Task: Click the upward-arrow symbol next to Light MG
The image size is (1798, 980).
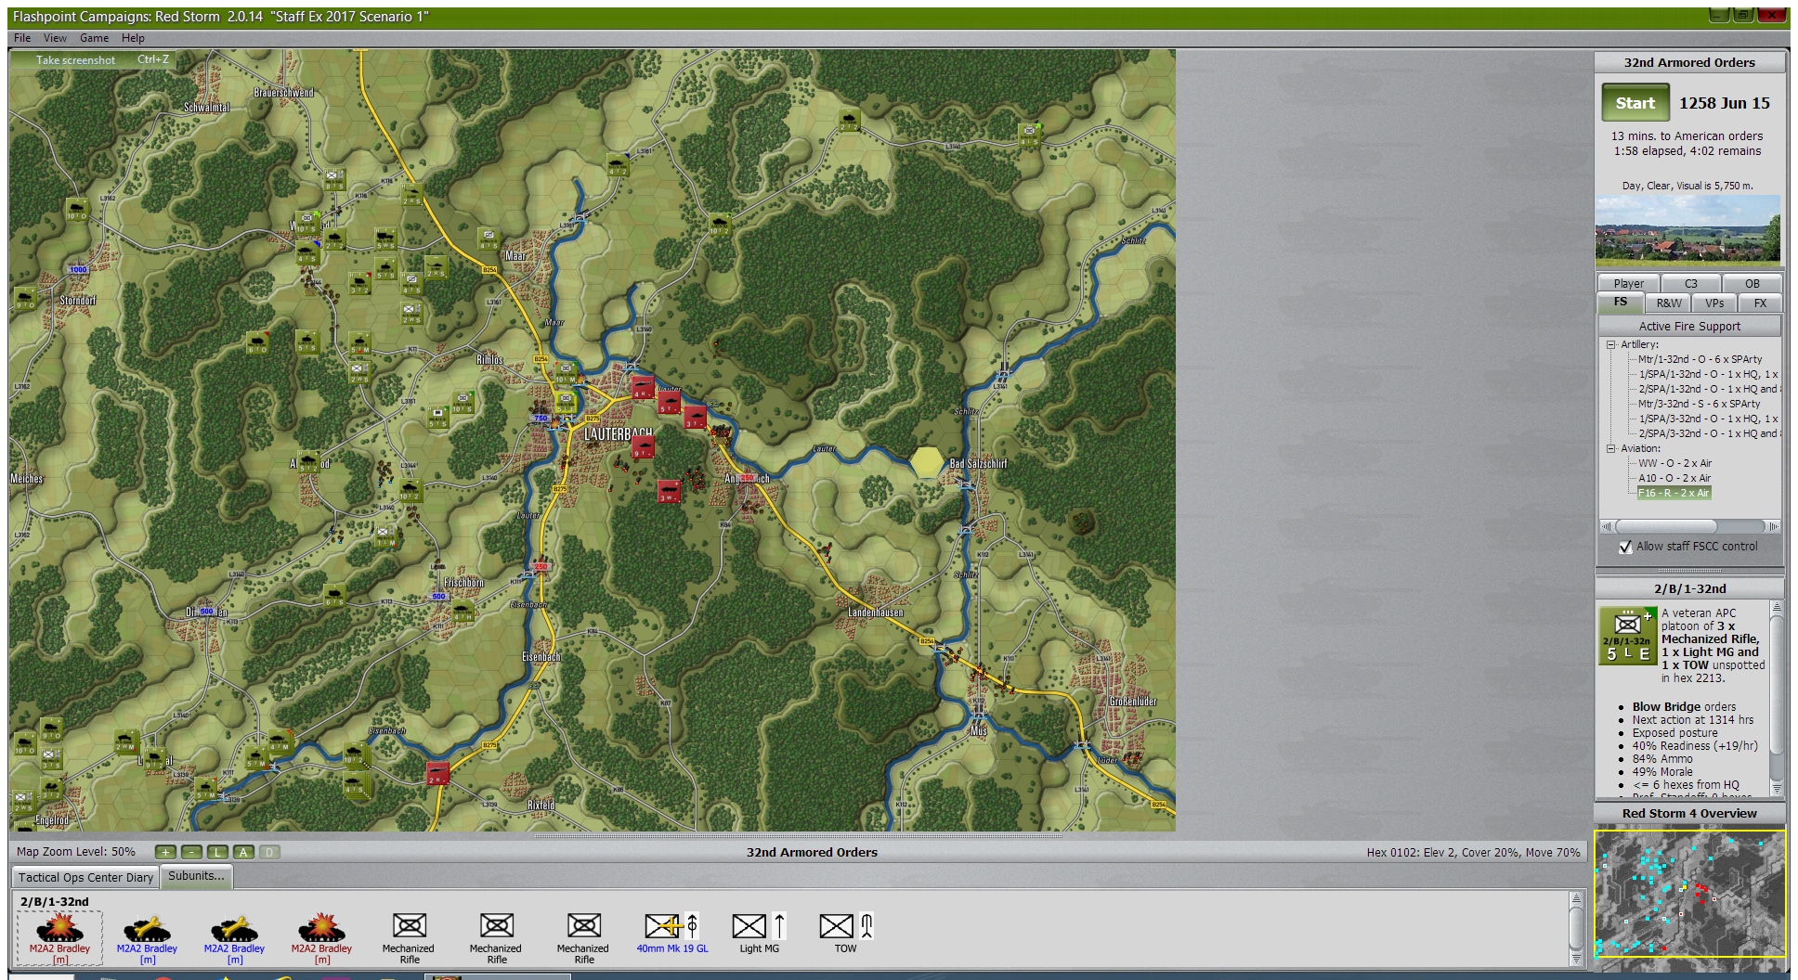Action: click(x=779, y=925)
